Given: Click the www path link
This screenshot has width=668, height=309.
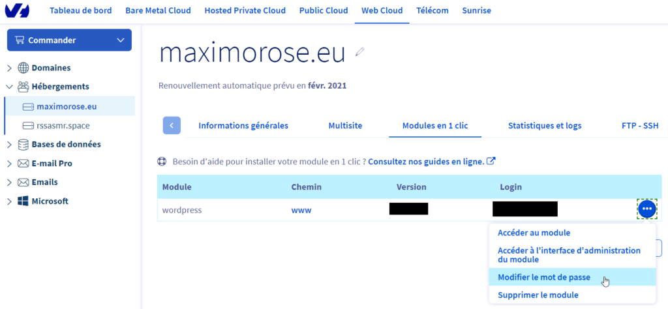Looking at the screenshot, I should pyautogui.click(x=301, y=211).
